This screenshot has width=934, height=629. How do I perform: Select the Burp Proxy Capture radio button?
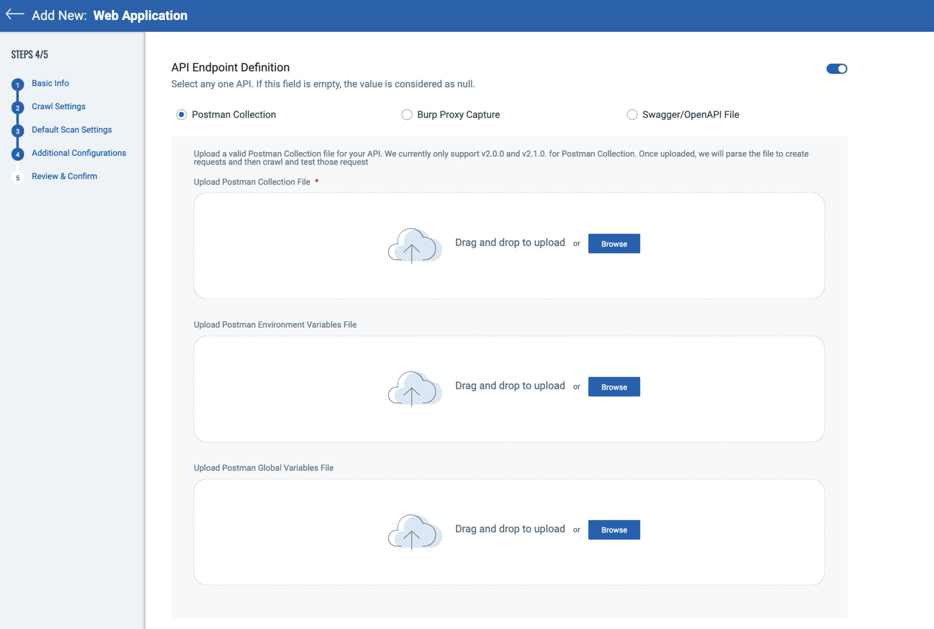pyautogui.click(x=407, y=114)
